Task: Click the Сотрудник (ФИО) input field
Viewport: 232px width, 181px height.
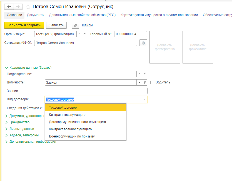Action: coord(86,43)
